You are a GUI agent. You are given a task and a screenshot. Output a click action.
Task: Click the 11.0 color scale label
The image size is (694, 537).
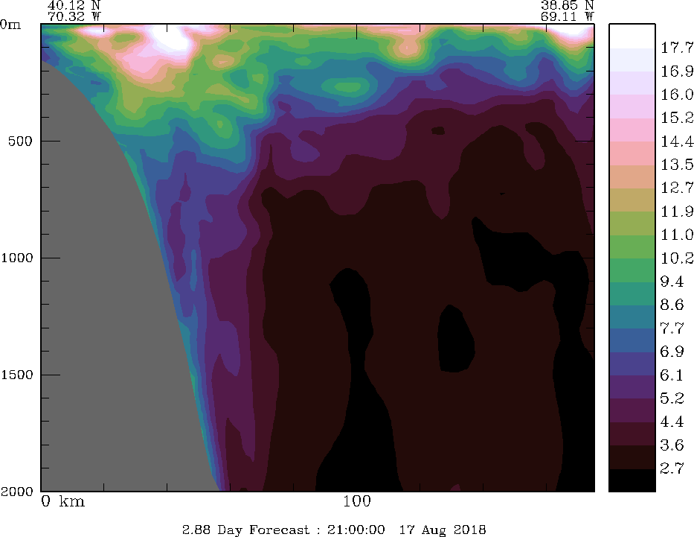677,235
